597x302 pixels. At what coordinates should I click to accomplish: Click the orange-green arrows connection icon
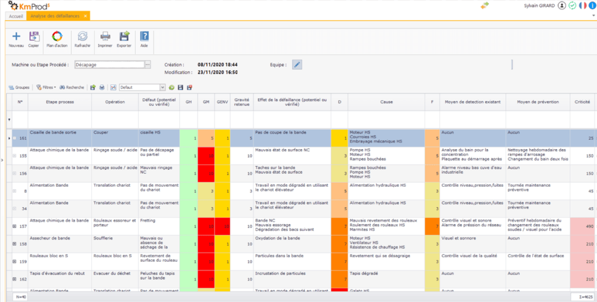pyautogui.click(x=484, y=6)
